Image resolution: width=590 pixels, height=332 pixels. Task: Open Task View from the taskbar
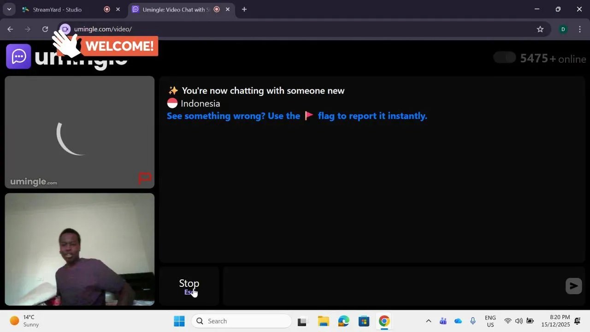coord(302,321)
